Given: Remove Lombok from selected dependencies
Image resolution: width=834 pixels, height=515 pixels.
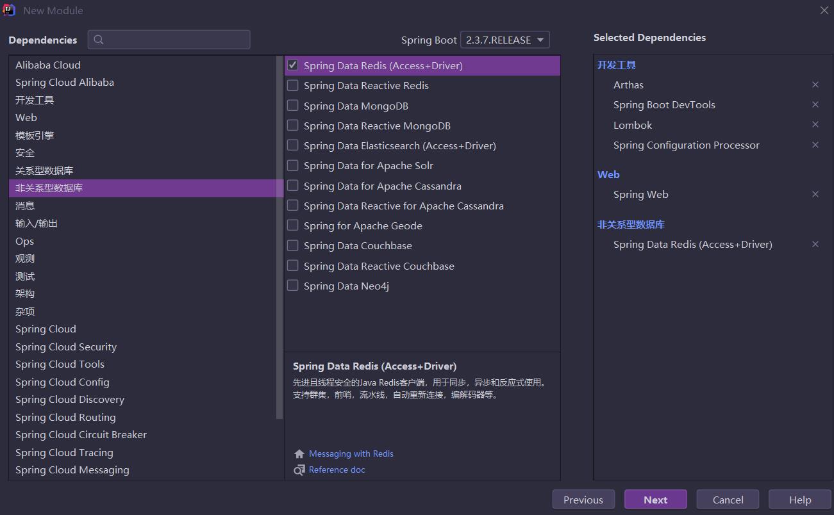Looking at the screenshot, I should point(815,124).
